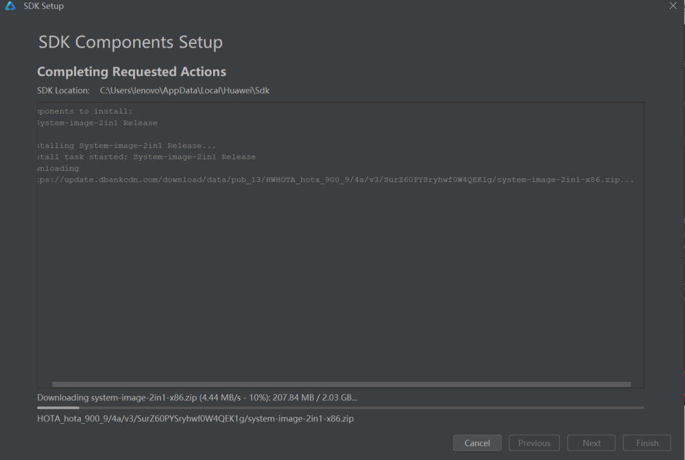Click the 'SDK Location:' label
This screenshot has height=460, width=685.
(x=63, y=91)
